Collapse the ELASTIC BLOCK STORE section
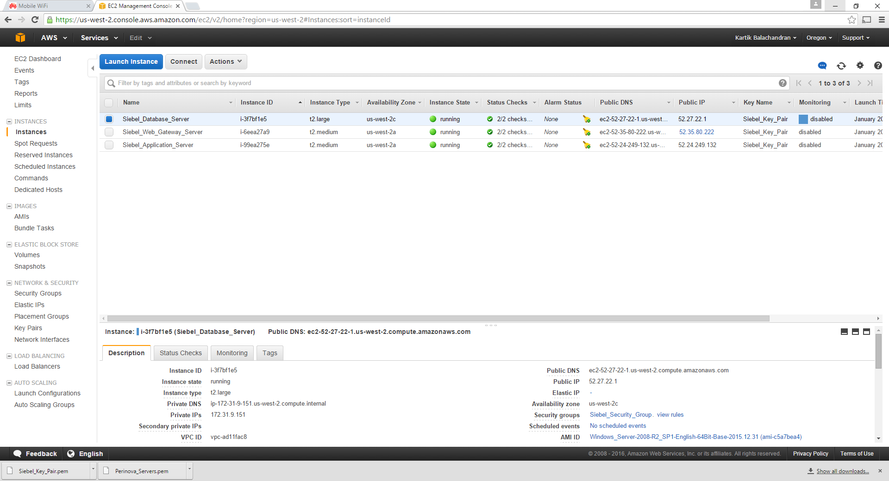The image size is (889, 481). coord(9,245)
